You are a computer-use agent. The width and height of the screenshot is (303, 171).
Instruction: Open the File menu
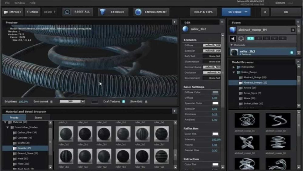tap(7, 3)
